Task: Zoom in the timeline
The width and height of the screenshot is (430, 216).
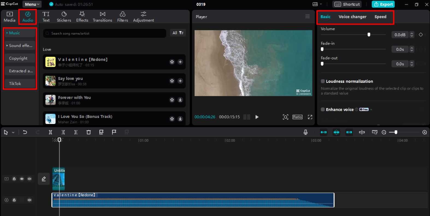Action: click(425, 132)
